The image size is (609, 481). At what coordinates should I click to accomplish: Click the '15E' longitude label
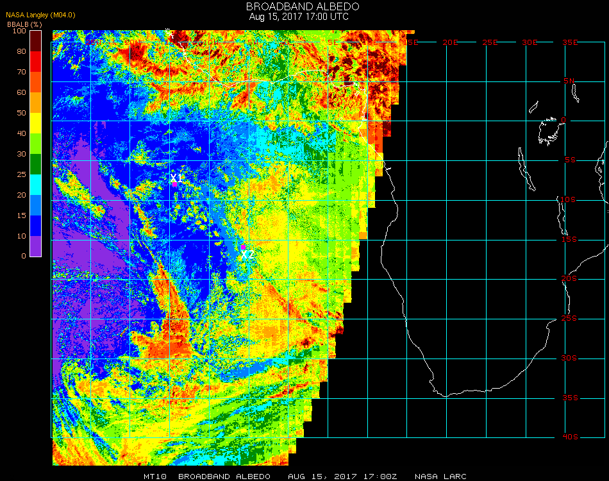click(411, 42)
